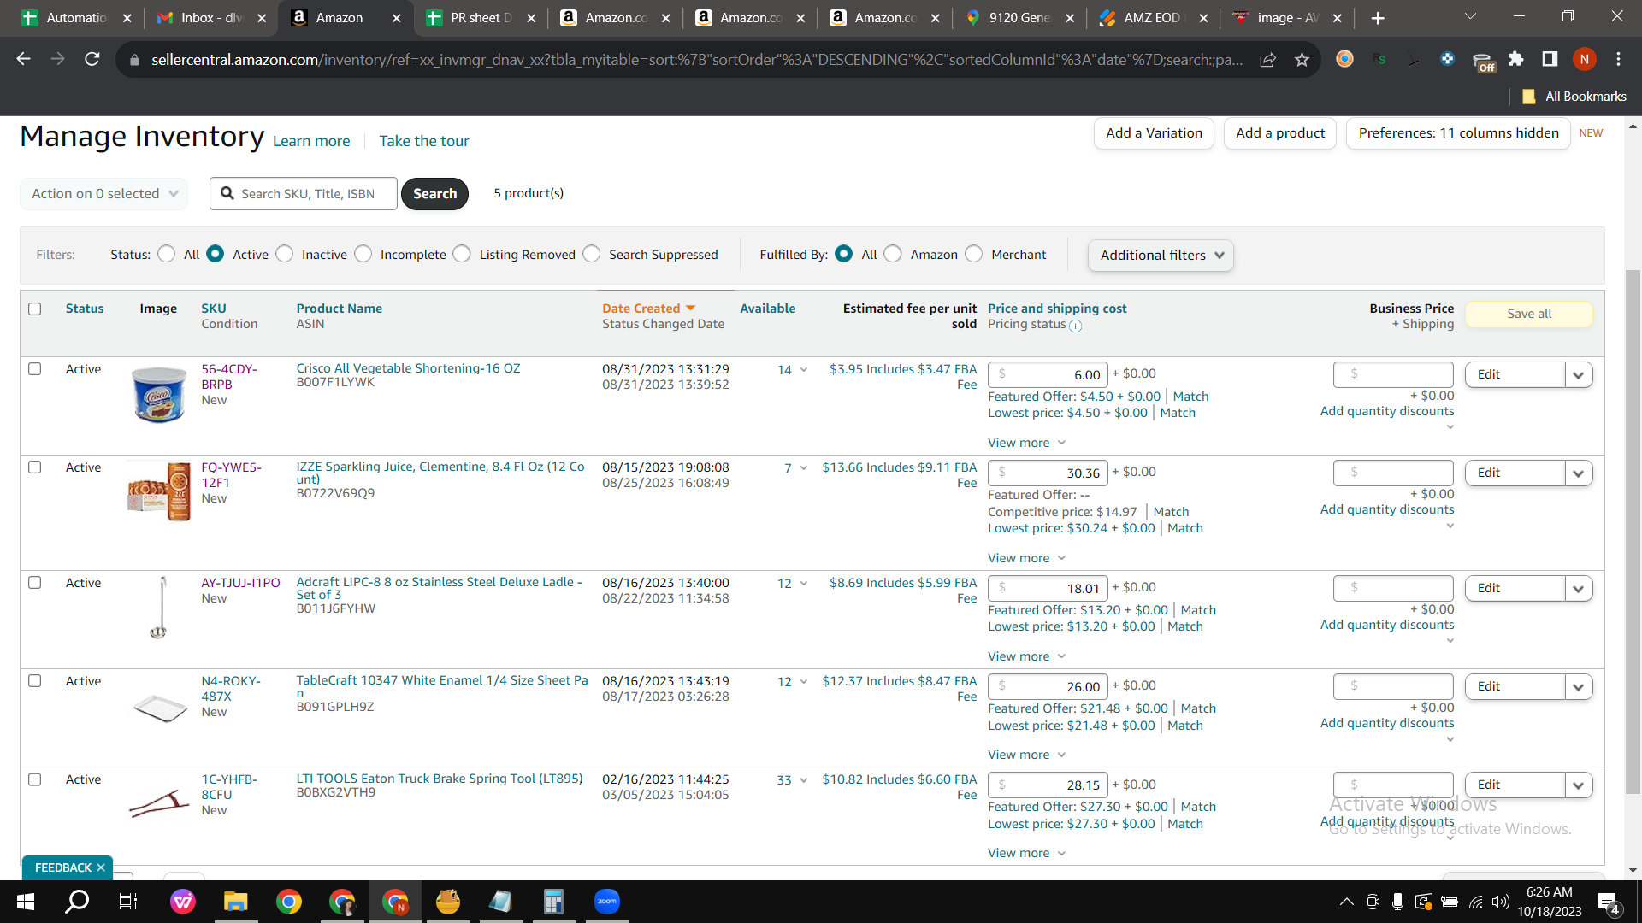Select the Listing Removed status filter
The width and height of the screenshot is (1642, 923).
[x=462, y=254]
